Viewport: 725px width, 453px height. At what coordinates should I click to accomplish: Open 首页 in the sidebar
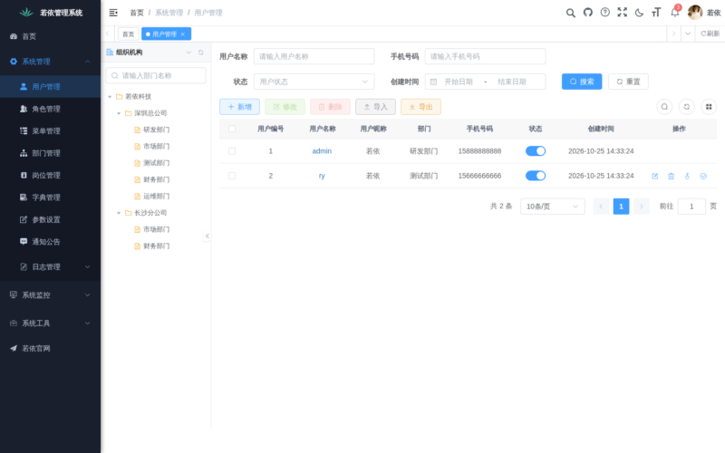[50, 36]
